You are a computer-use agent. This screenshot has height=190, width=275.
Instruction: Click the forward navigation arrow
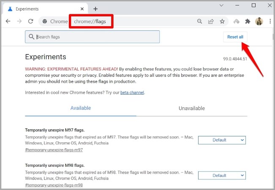[19, 21]
